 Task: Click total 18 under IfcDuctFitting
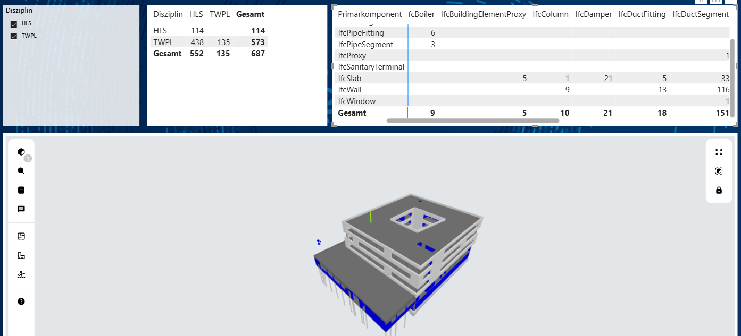661,113
